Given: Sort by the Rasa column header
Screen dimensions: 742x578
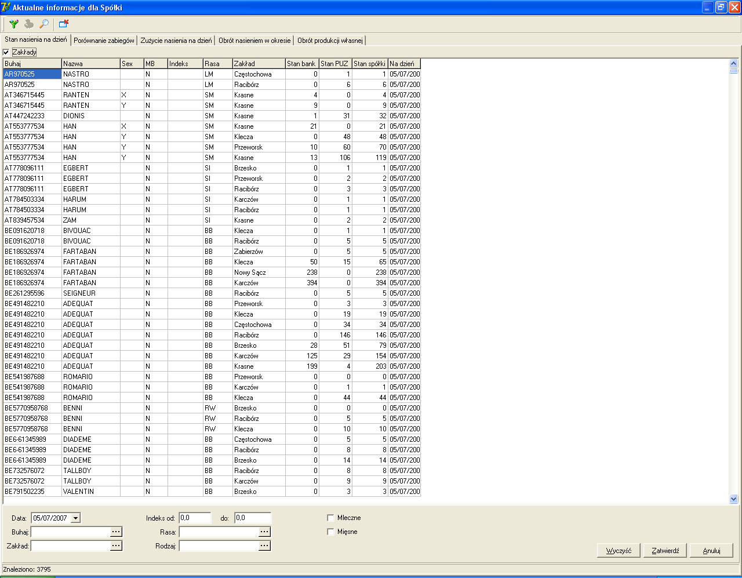Looking at the screenshot, I should pos(218,64).
